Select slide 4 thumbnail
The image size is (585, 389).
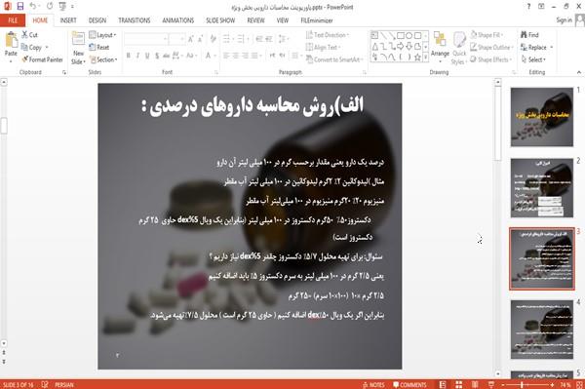pyautogui.click(x=542, y=330)
